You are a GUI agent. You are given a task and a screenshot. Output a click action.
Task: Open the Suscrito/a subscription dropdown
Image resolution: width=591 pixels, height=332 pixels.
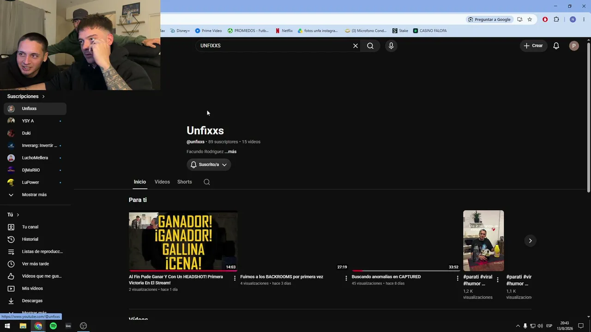tap(209, 165)
